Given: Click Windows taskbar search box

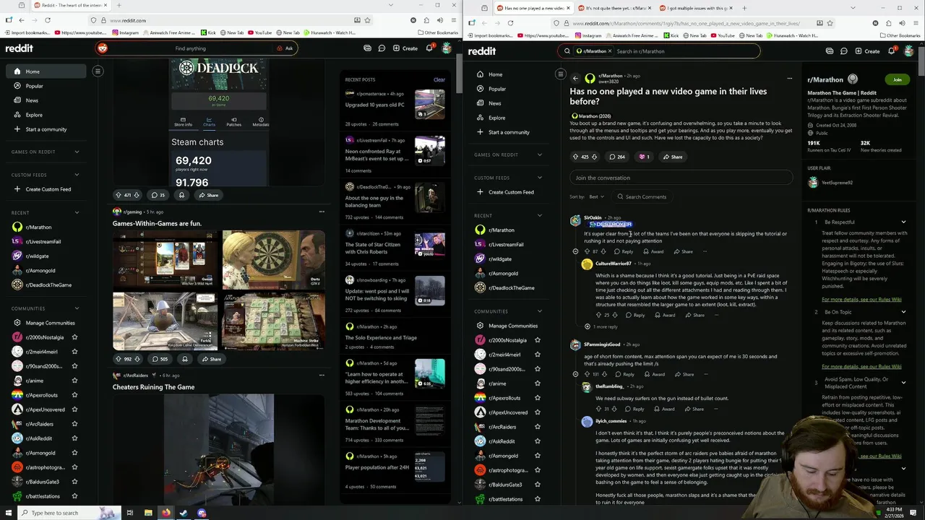Looking at the screenshot, I should 60,513.
